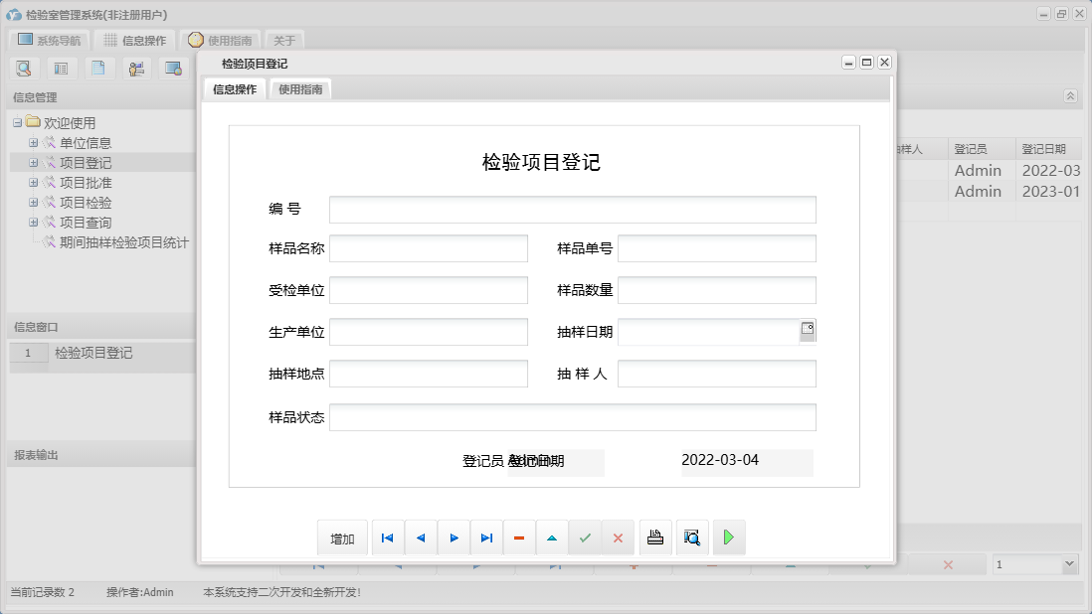Open the print icon in the dialog
Viewport: 1092px width, 614px height.
point(655,537)
